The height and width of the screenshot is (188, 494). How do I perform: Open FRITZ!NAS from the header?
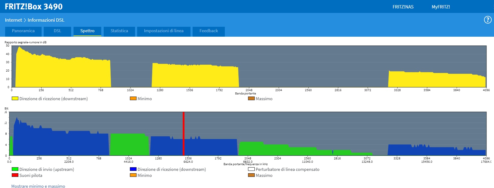click(x=403, y=7)
